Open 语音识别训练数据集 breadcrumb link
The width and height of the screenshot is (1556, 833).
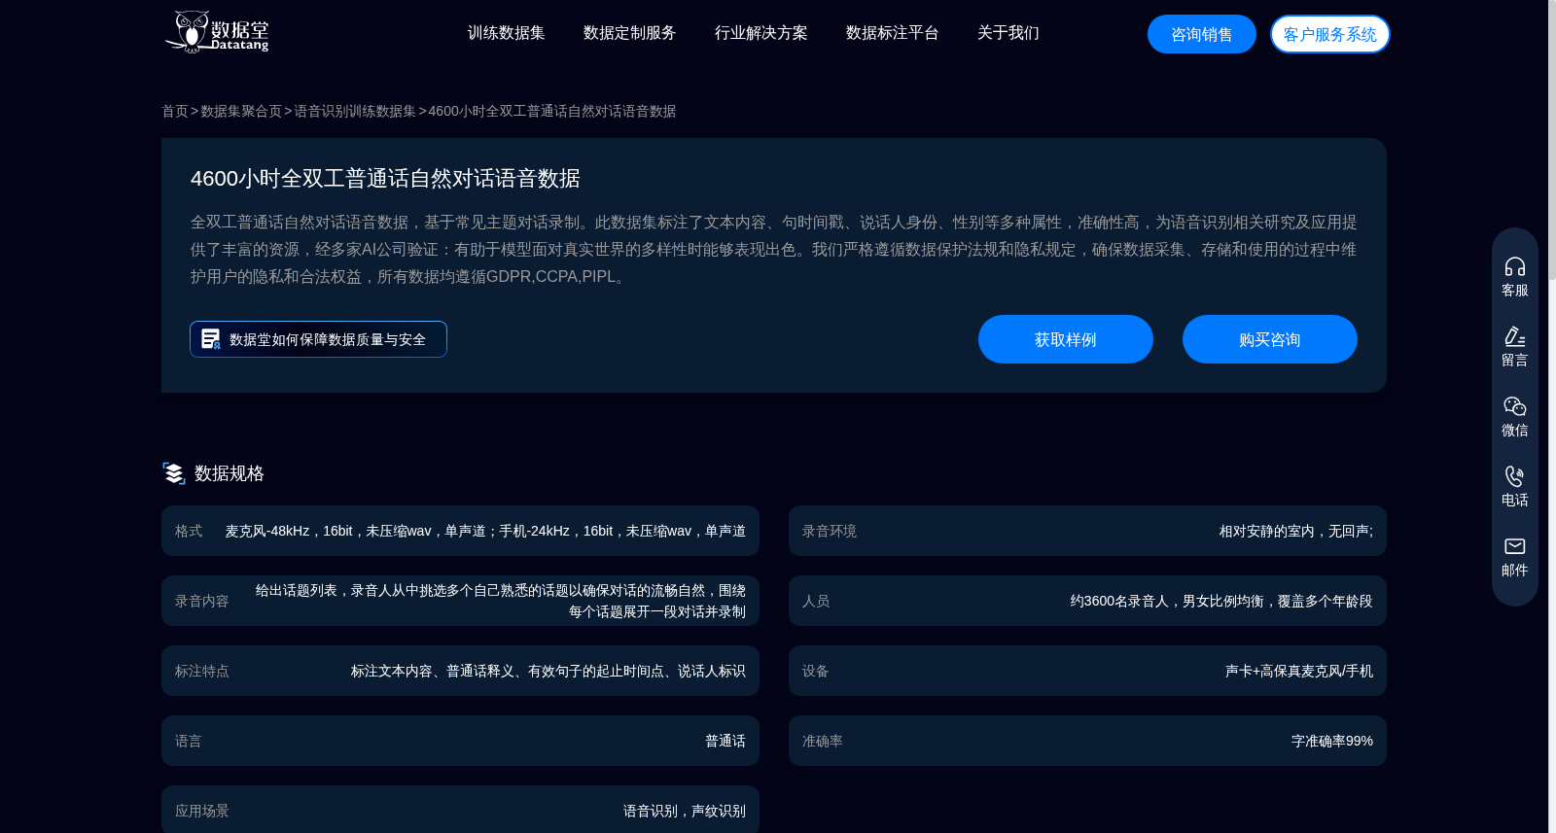(355, 111)
